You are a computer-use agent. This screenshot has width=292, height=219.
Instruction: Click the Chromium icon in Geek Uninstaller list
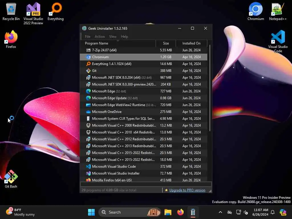pyautogui.click(x=88, y=57)
